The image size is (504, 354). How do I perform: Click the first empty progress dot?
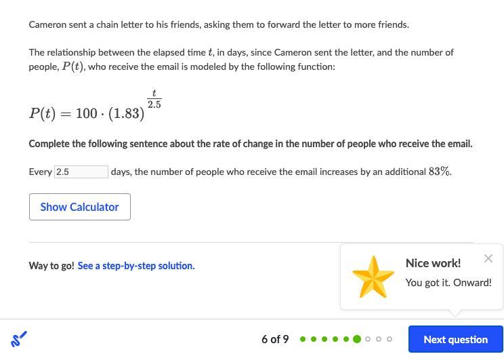tap(368, 339)
